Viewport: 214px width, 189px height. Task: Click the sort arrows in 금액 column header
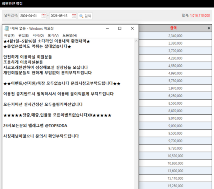(x=209, y=28)
